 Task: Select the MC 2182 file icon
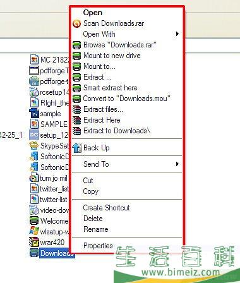(x=34, y=59)
